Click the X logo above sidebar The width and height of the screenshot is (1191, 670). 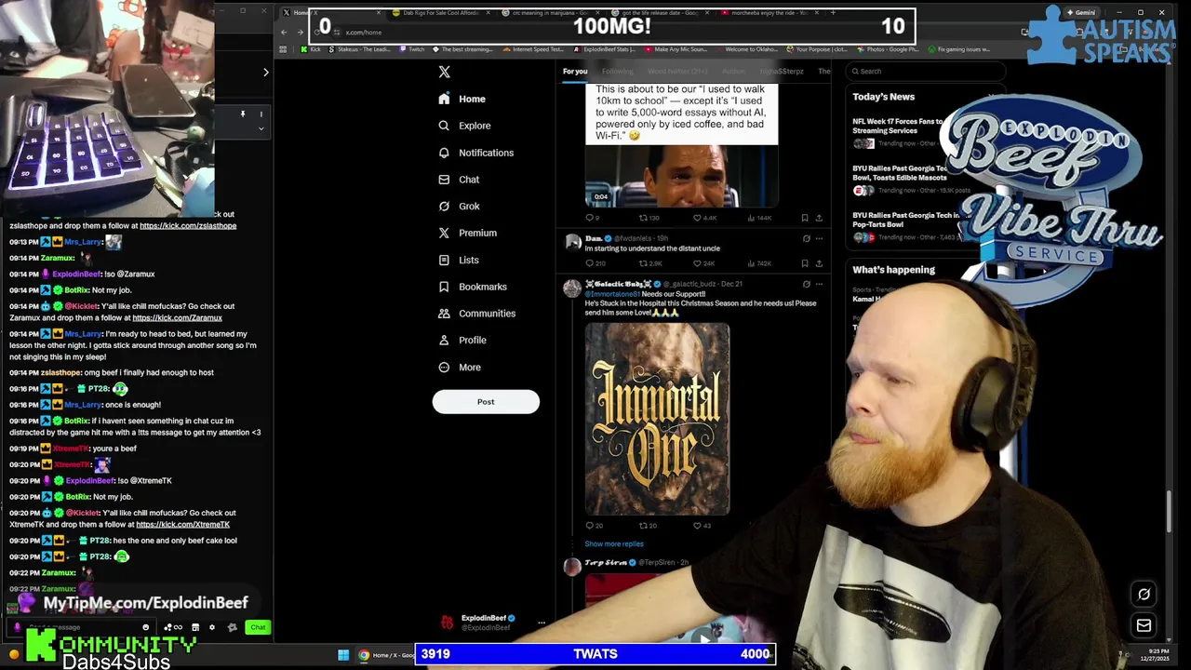444,72
